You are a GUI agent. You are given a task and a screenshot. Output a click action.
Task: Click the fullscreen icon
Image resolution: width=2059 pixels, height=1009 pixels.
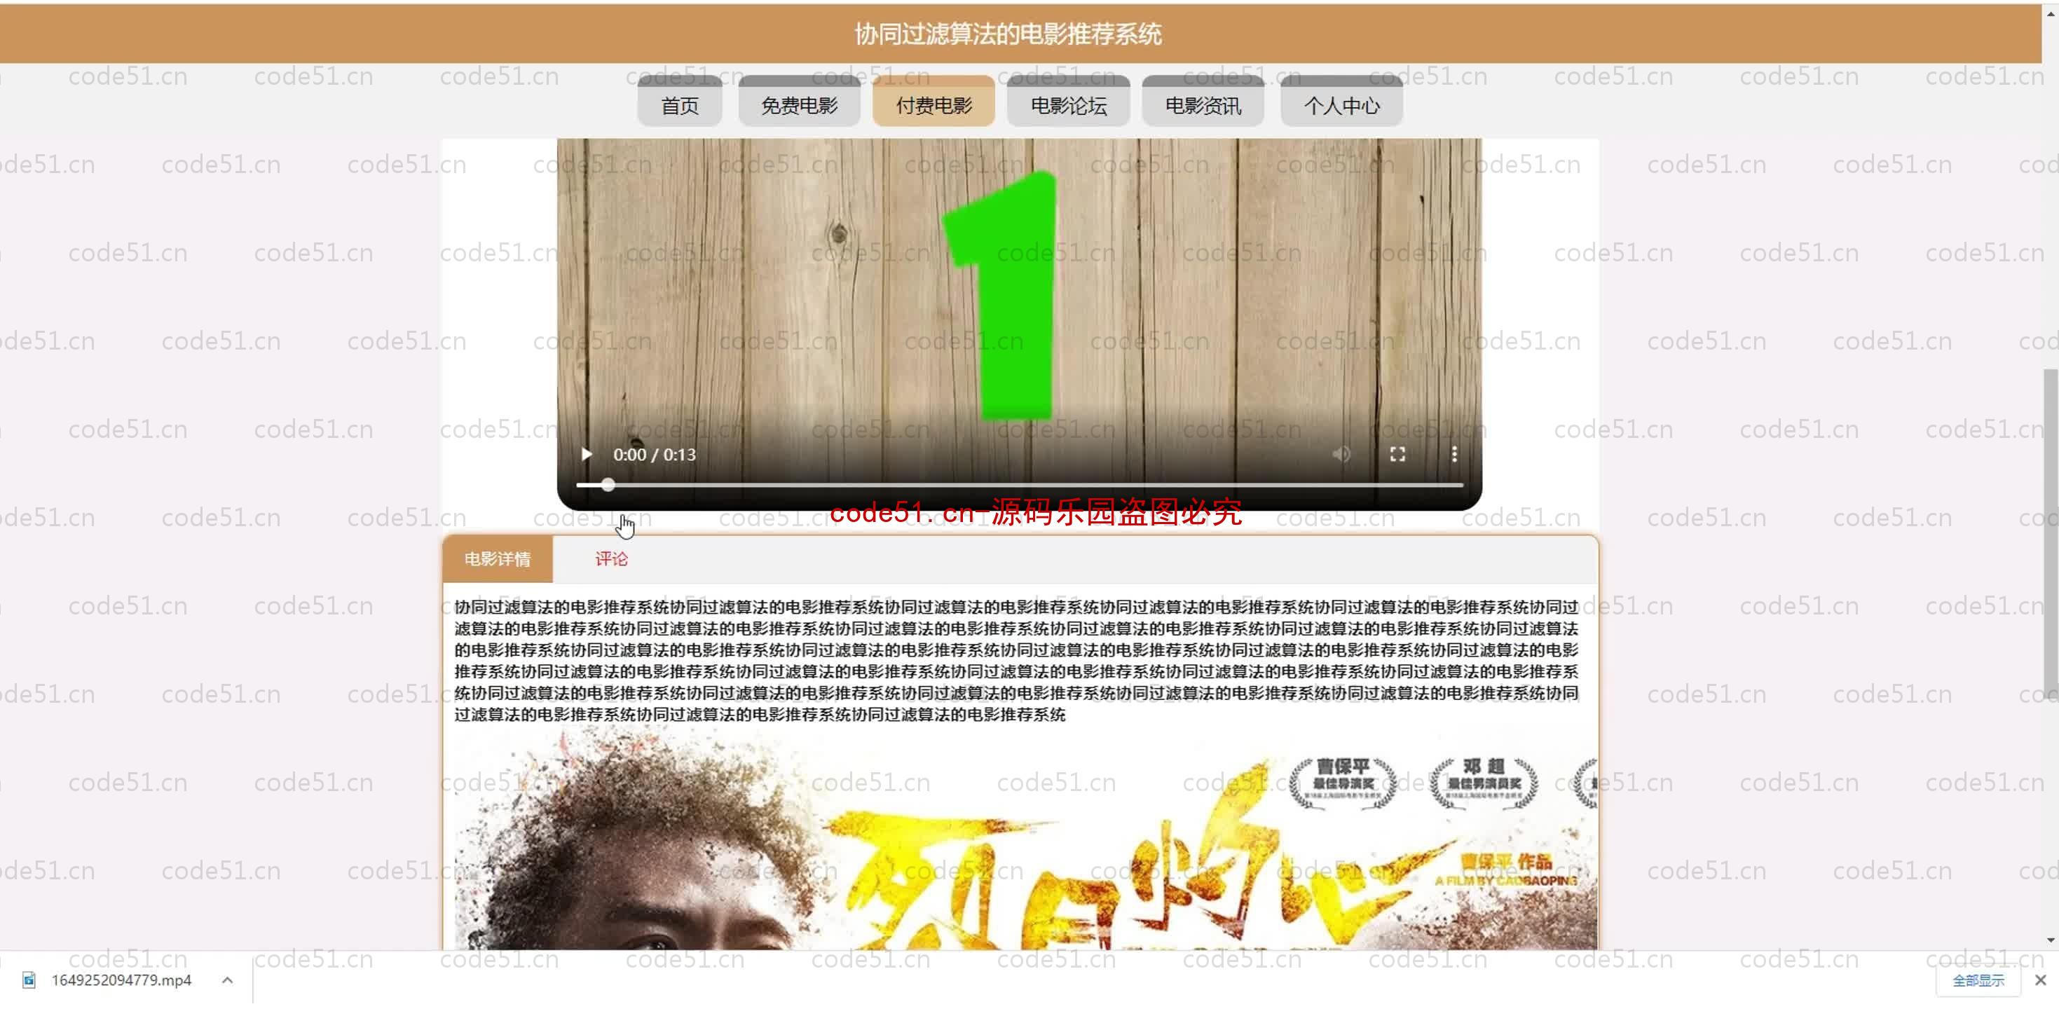click(1396, 454)
